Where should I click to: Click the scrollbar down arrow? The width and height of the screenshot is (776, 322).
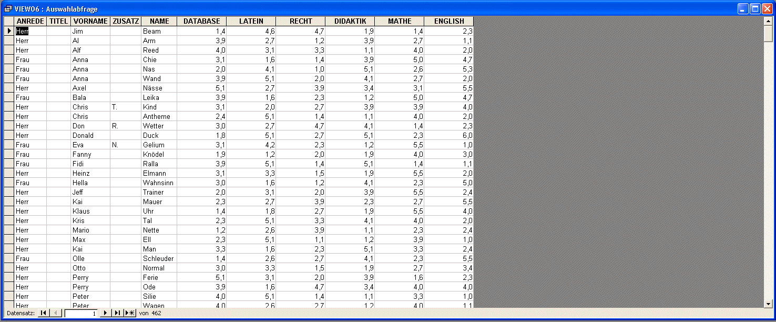768,304
